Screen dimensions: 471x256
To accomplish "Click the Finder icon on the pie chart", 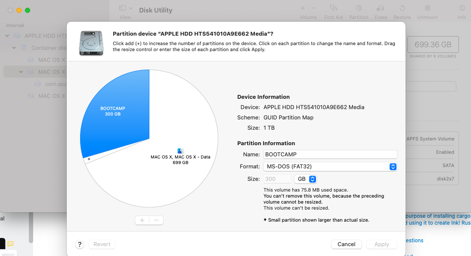I will (x=180, y=151).
